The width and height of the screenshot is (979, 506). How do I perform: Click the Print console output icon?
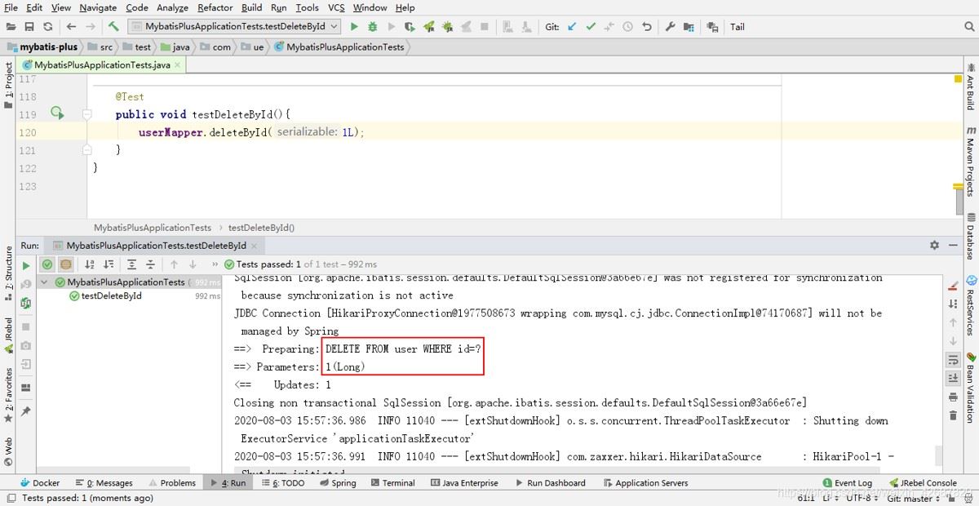(x=953, y=397)
